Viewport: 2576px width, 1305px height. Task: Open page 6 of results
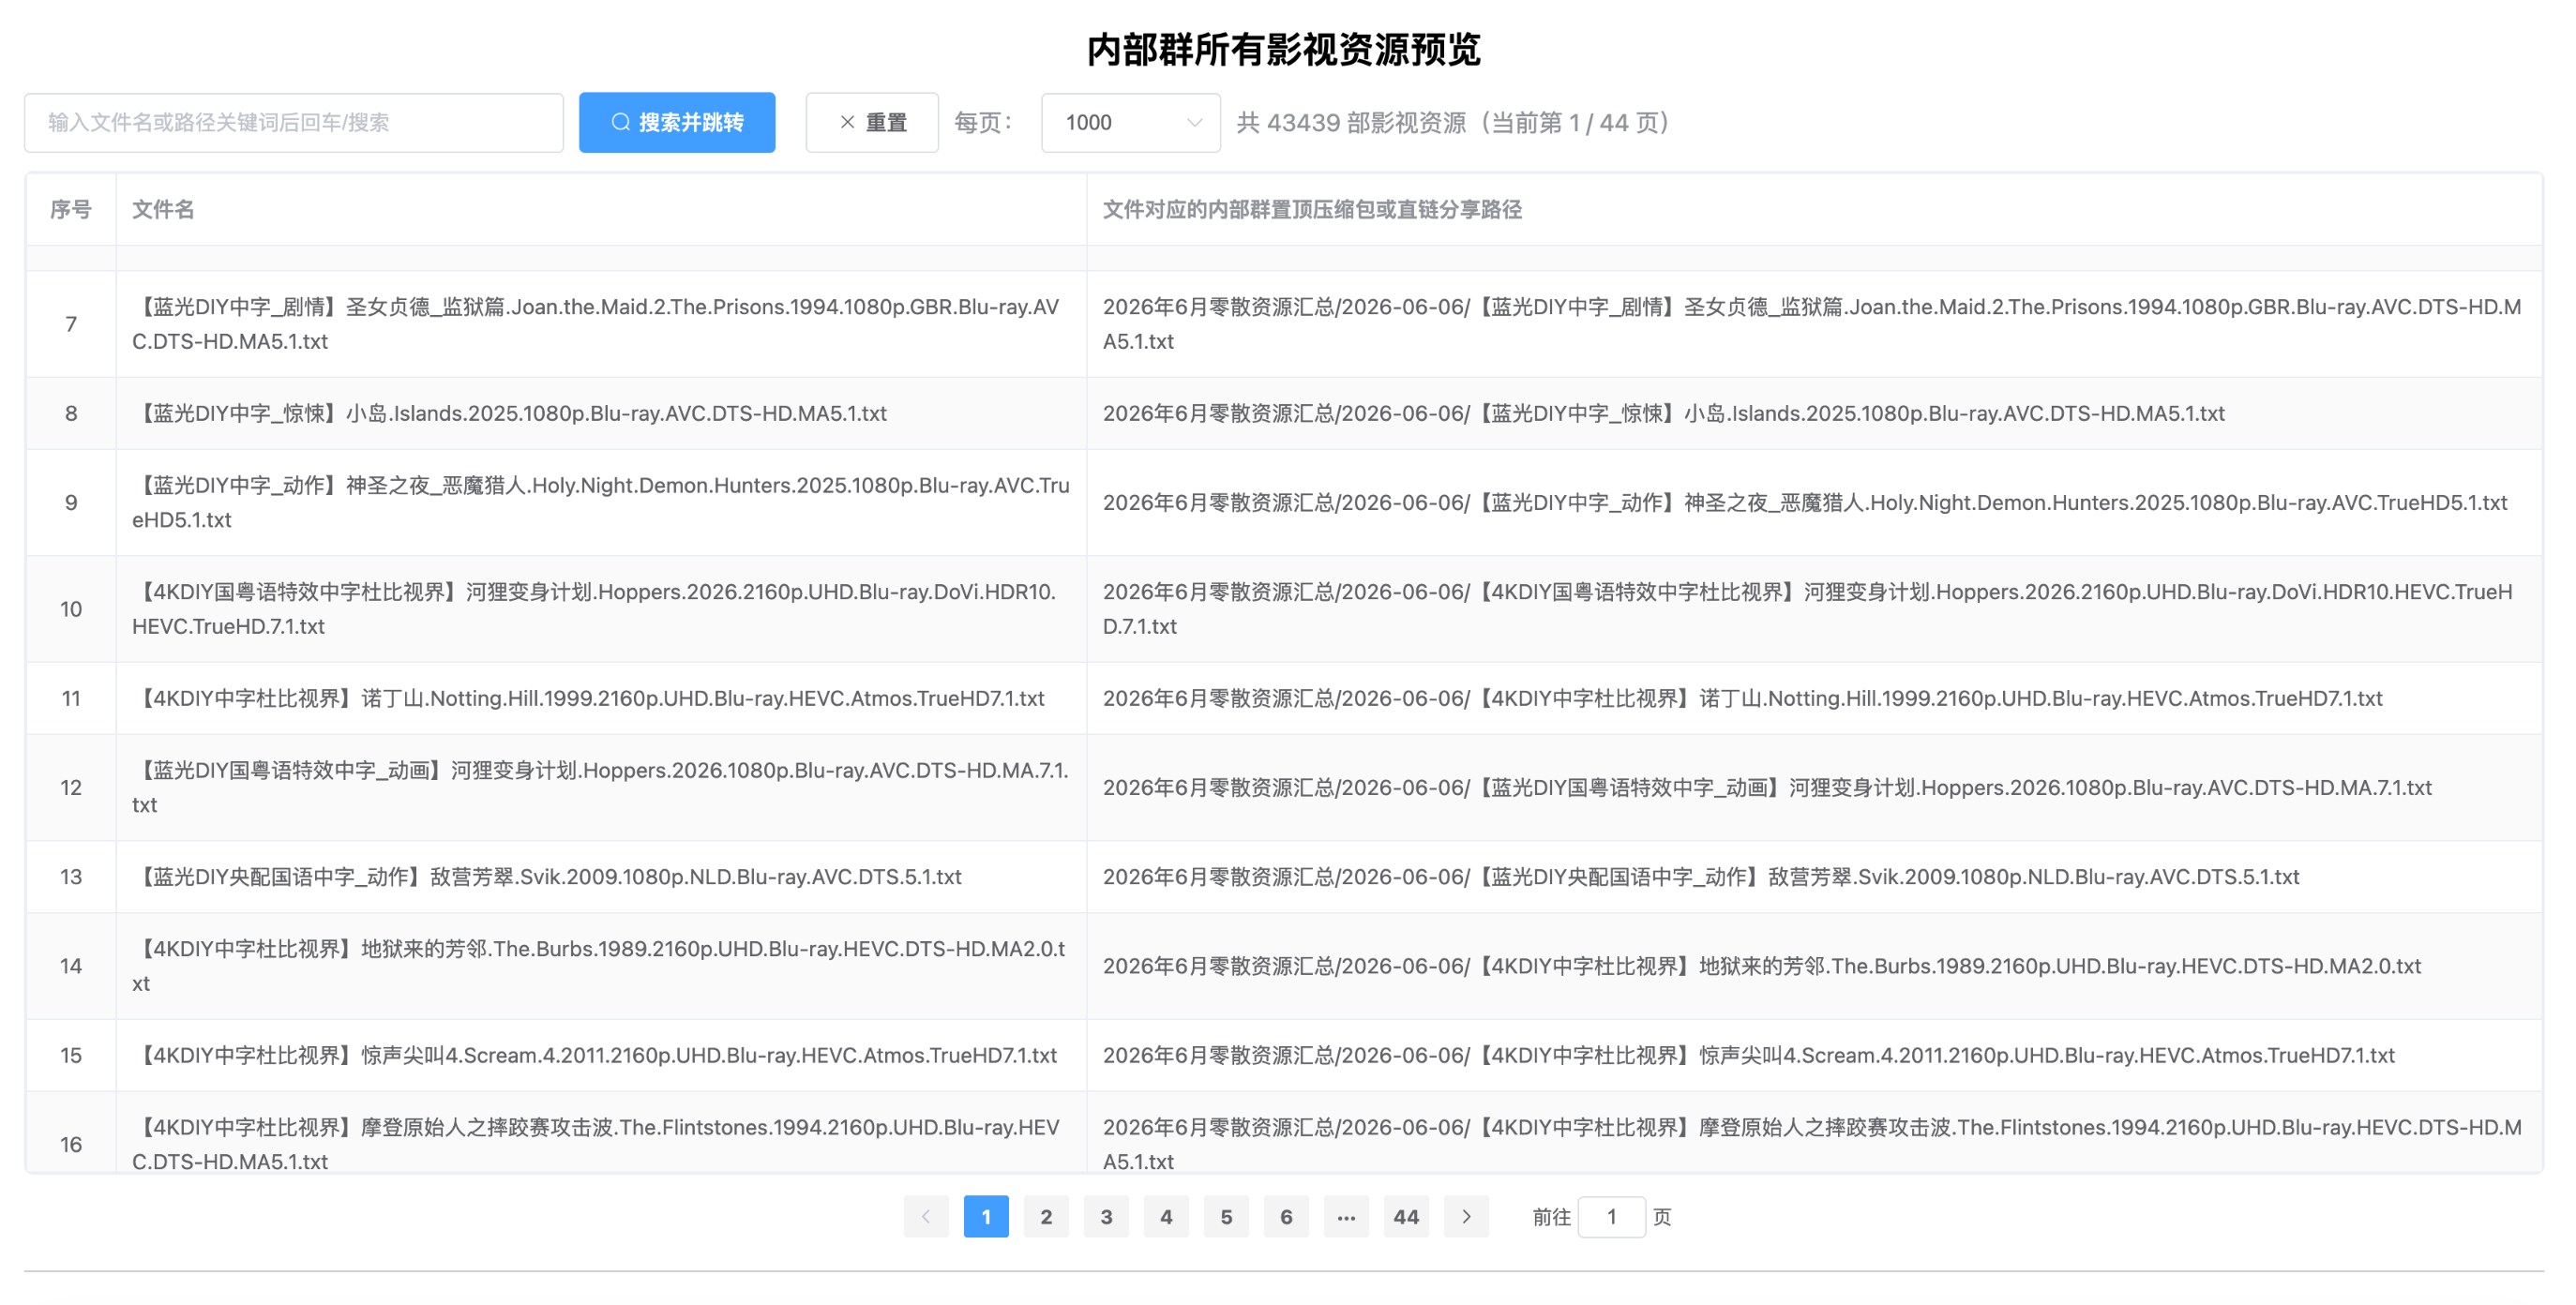click(1286, 1216)
